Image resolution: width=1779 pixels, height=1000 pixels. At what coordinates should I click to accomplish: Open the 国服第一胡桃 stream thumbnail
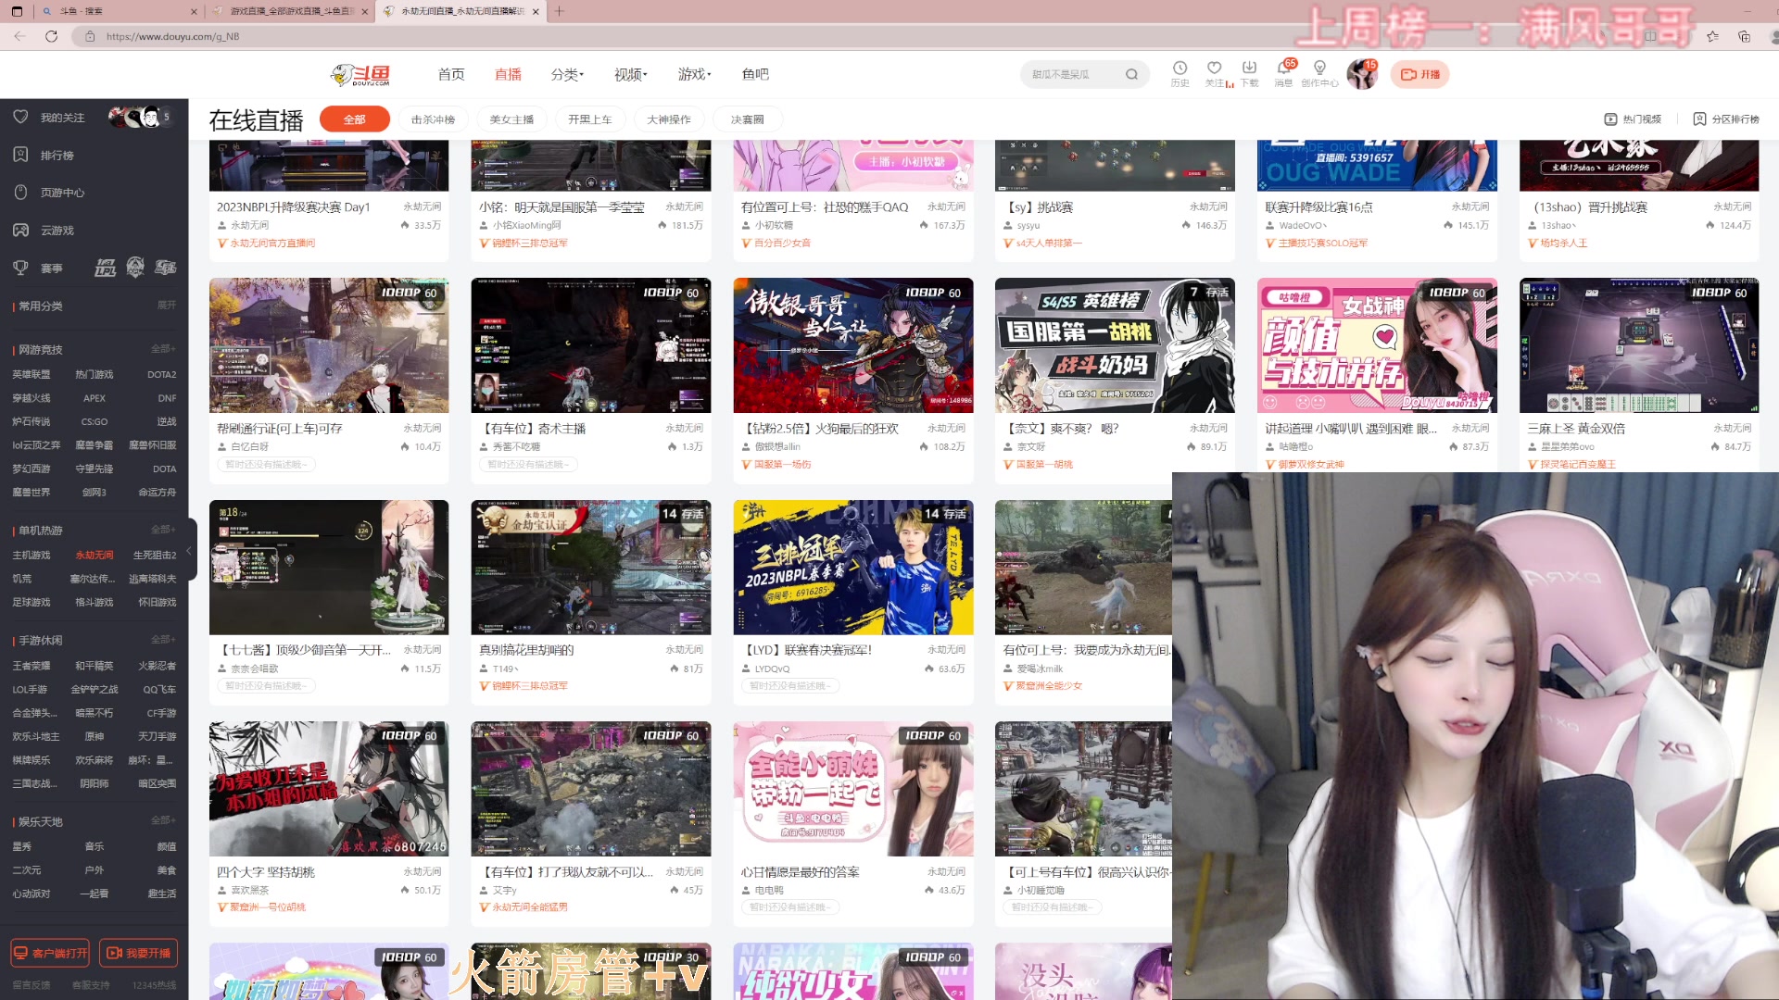(x=1114, y=344)
